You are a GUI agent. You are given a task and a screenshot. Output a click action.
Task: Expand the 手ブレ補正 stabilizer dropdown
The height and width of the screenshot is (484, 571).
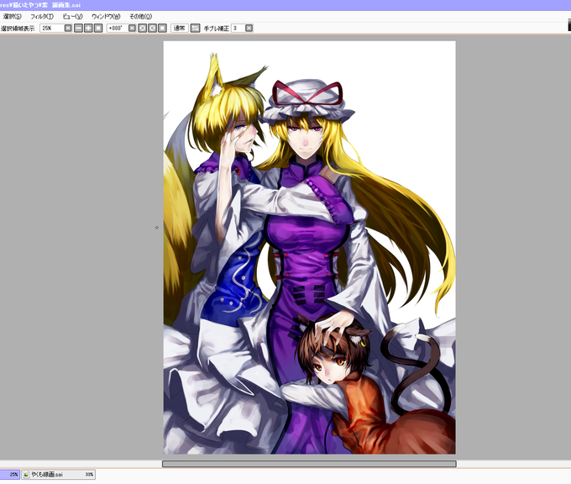(249, 28)
